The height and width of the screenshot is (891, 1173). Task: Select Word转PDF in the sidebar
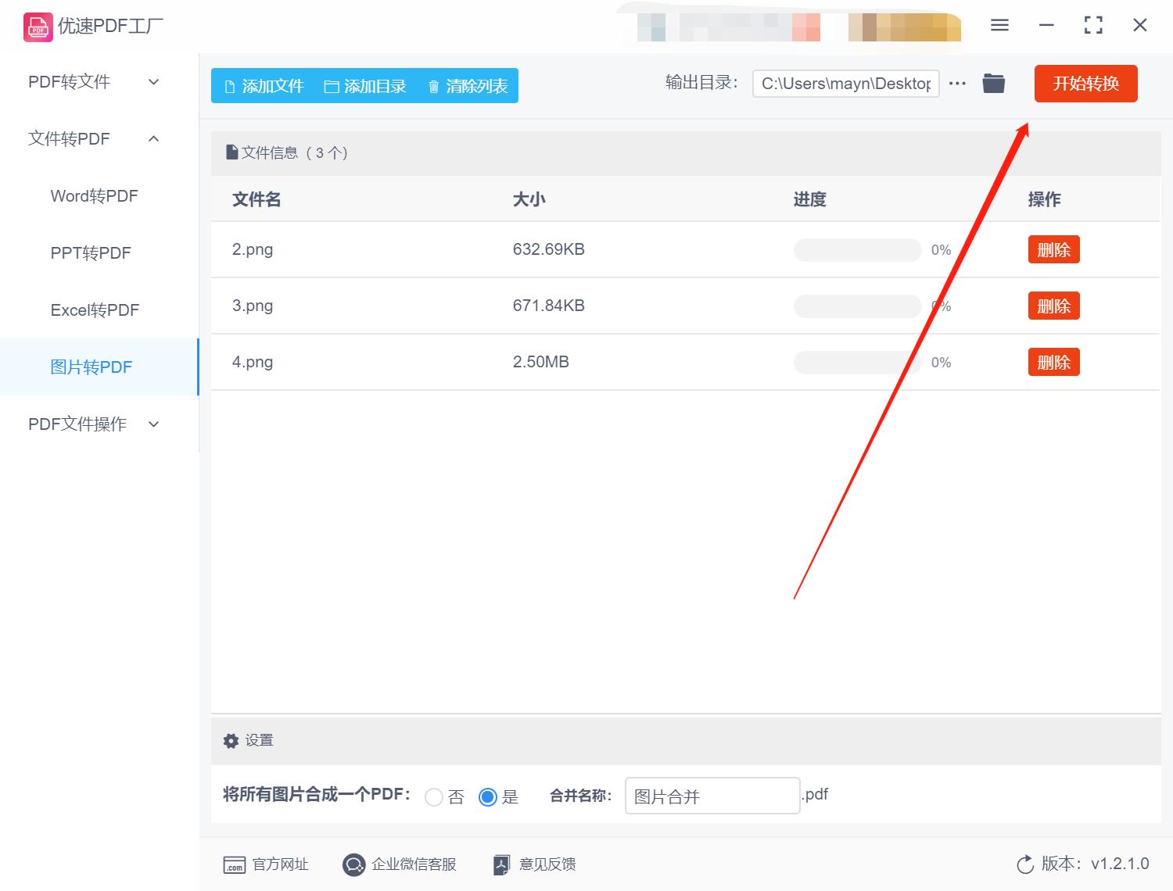(94, 195)
